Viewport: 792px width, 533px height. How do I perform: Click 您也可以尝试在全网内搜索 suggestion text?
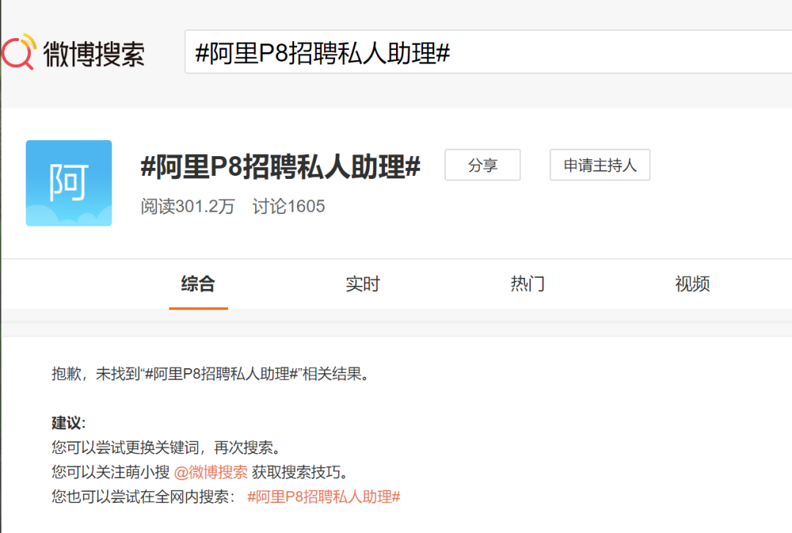click(144, 496)
